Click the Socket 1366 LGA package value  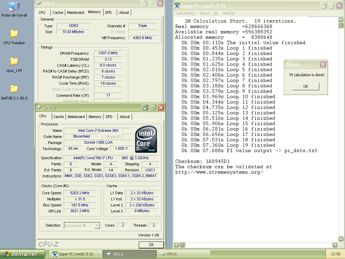pos(98,143)
